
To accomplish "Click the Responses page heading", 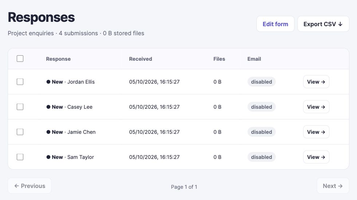I will pos(41,17).
